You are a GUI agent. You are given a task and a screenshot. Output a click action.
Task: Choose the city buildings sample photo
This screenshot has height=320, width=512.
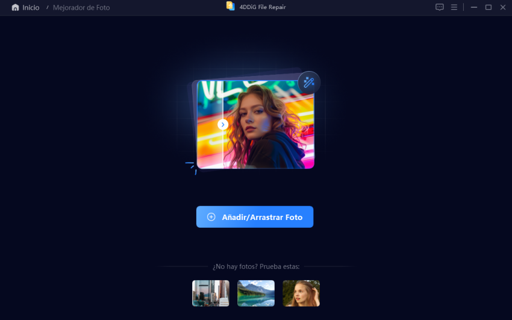pos(211,293)
